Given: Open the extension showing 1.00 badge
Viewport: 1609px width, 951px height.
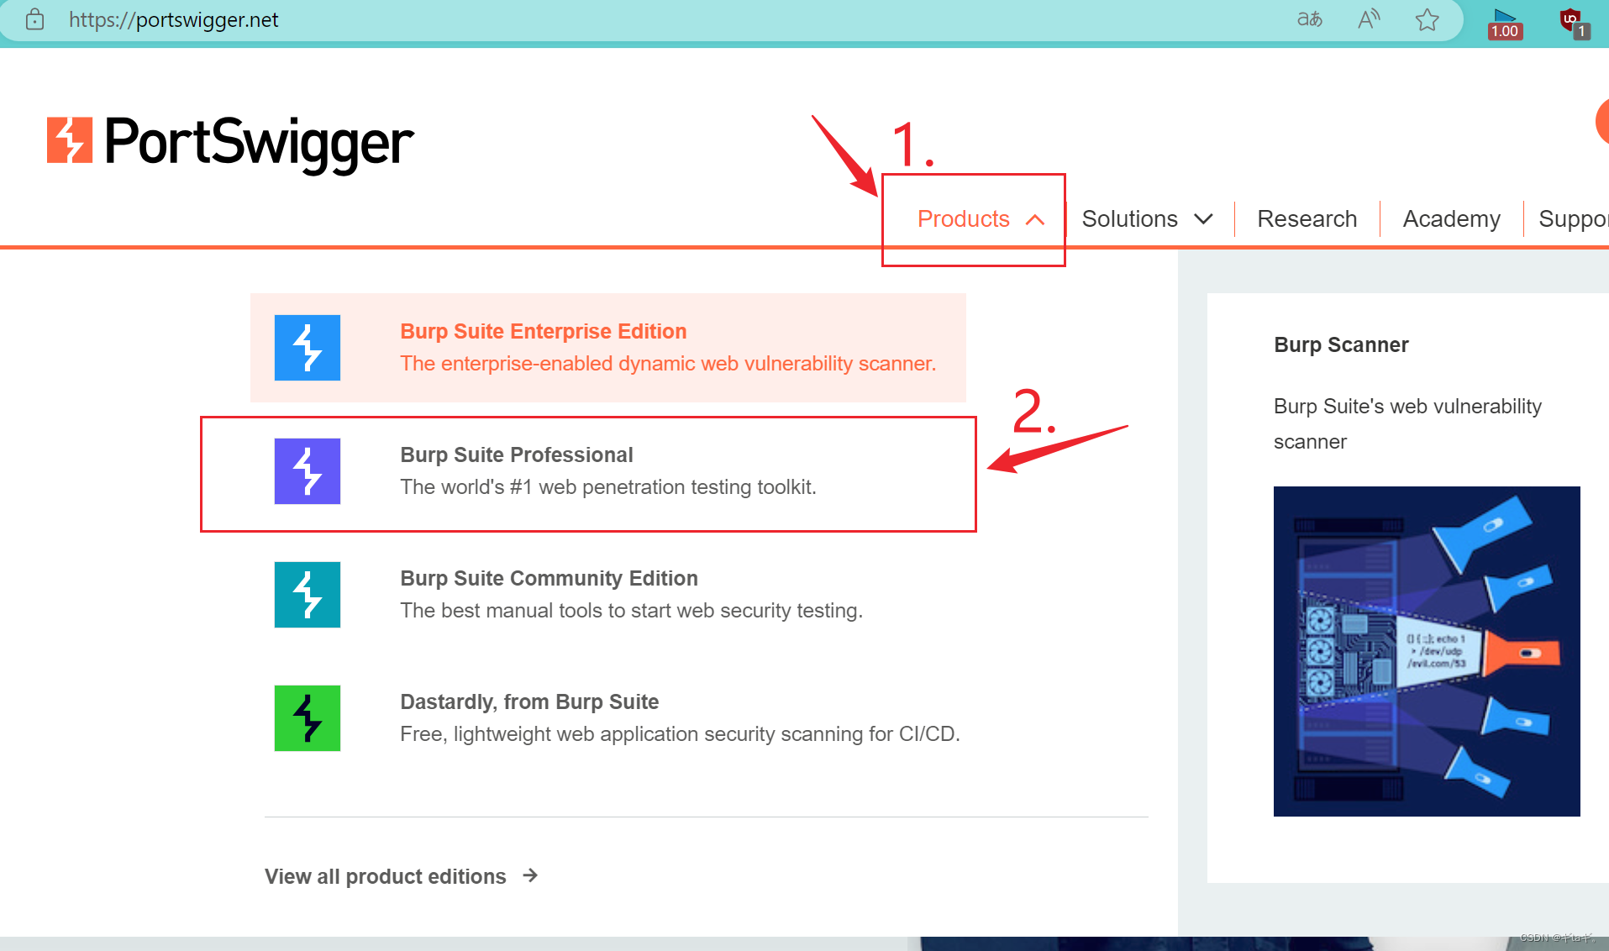Looking at the screenshot, I should pyautogui.click(x=1504, y=23).
